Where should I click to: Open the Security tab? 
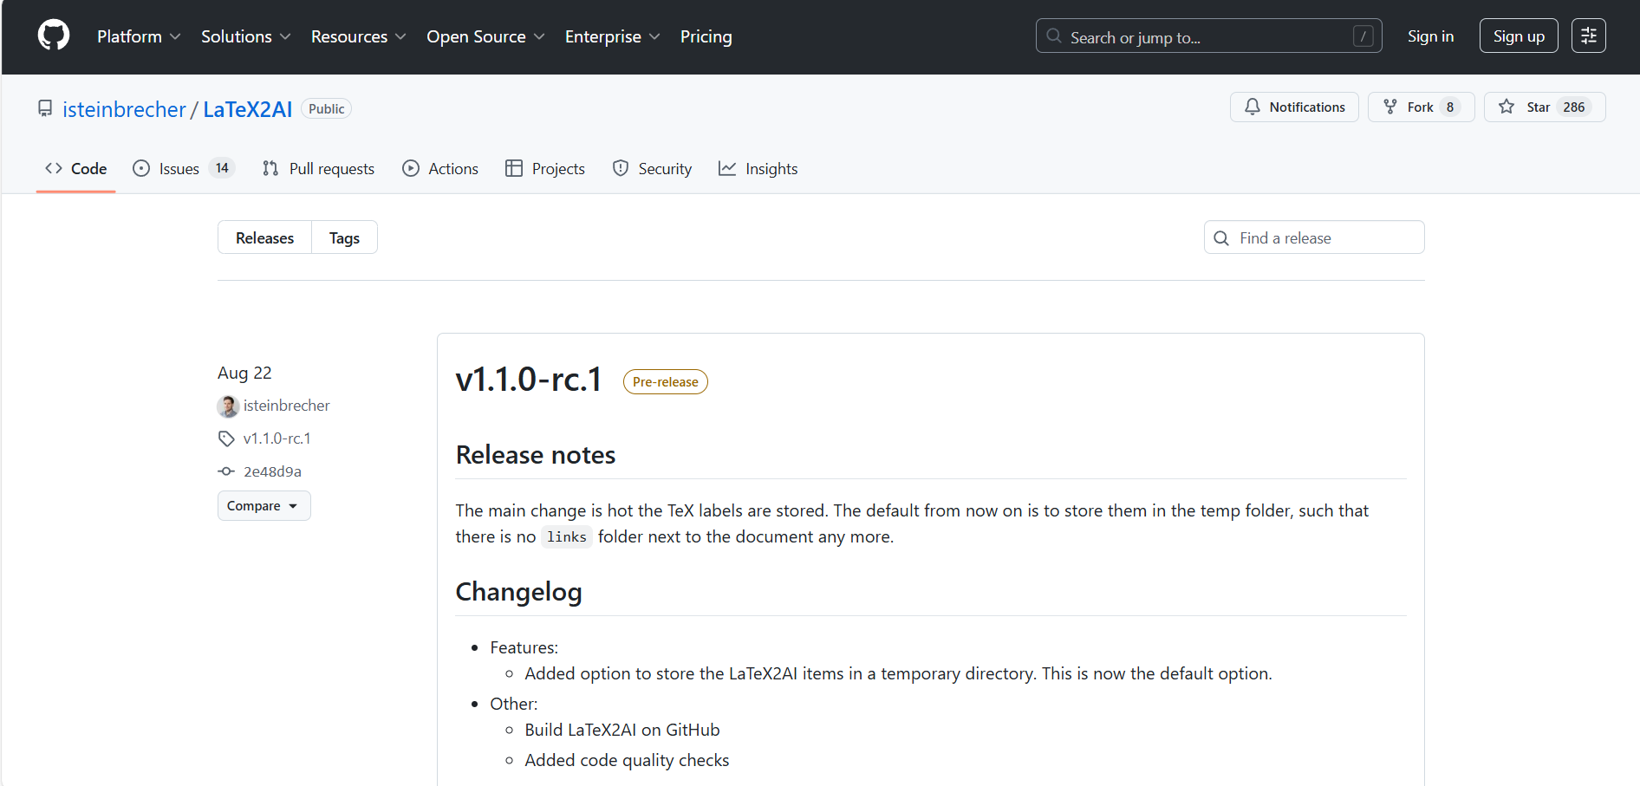pos(652,169)
